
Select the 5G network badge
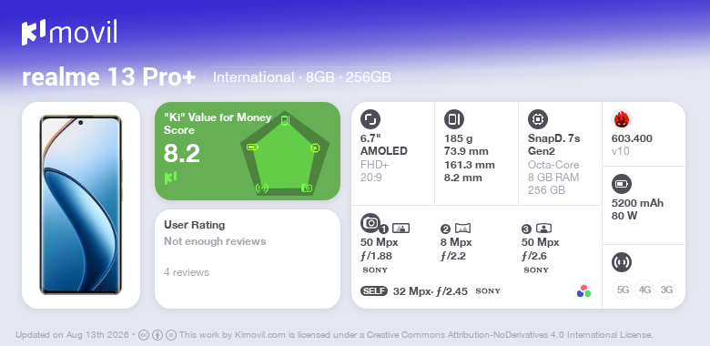tap(623, 290)
